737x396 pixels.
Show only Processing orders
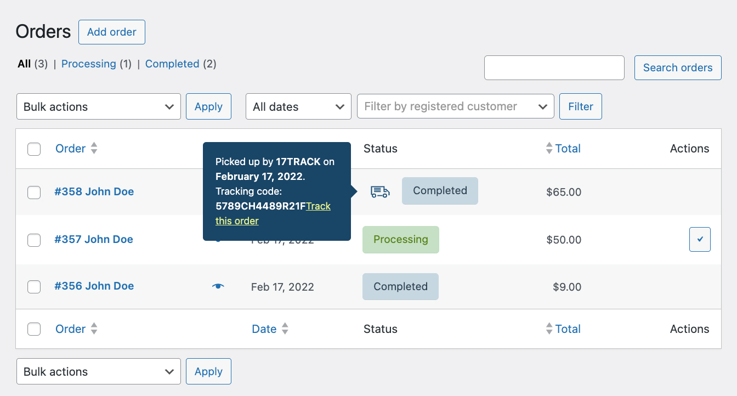point(88,64)
